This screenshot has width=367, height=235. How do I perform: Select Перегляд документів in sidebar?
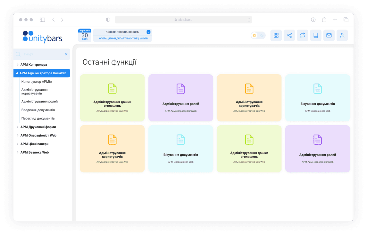[x=38, y=118]
